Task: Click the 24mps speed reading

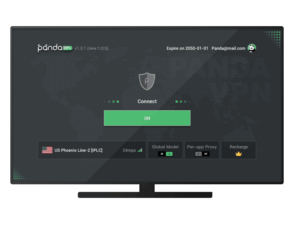Action: 129,150
